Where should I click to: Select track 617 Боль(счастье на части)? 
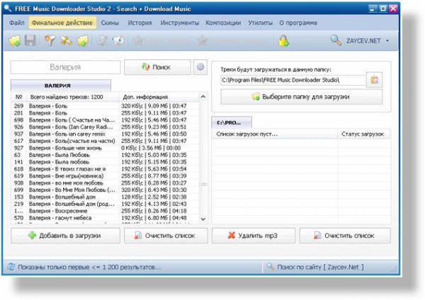point(105,141)
